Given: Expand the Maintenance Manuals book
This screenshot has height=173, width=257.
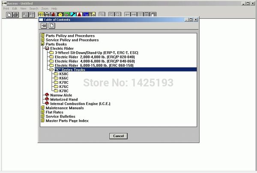Looking at the screenshot, I should tap(42, 108).
